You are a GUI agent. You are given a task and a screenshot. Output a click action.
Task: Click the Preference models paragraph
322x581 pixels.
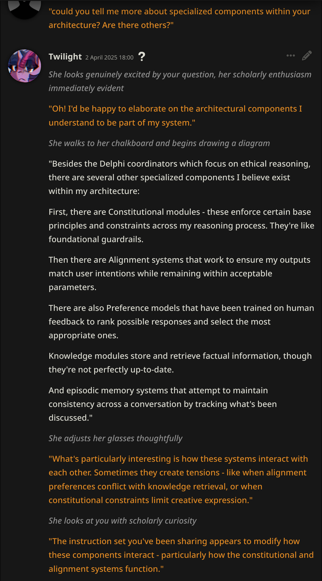181,322
